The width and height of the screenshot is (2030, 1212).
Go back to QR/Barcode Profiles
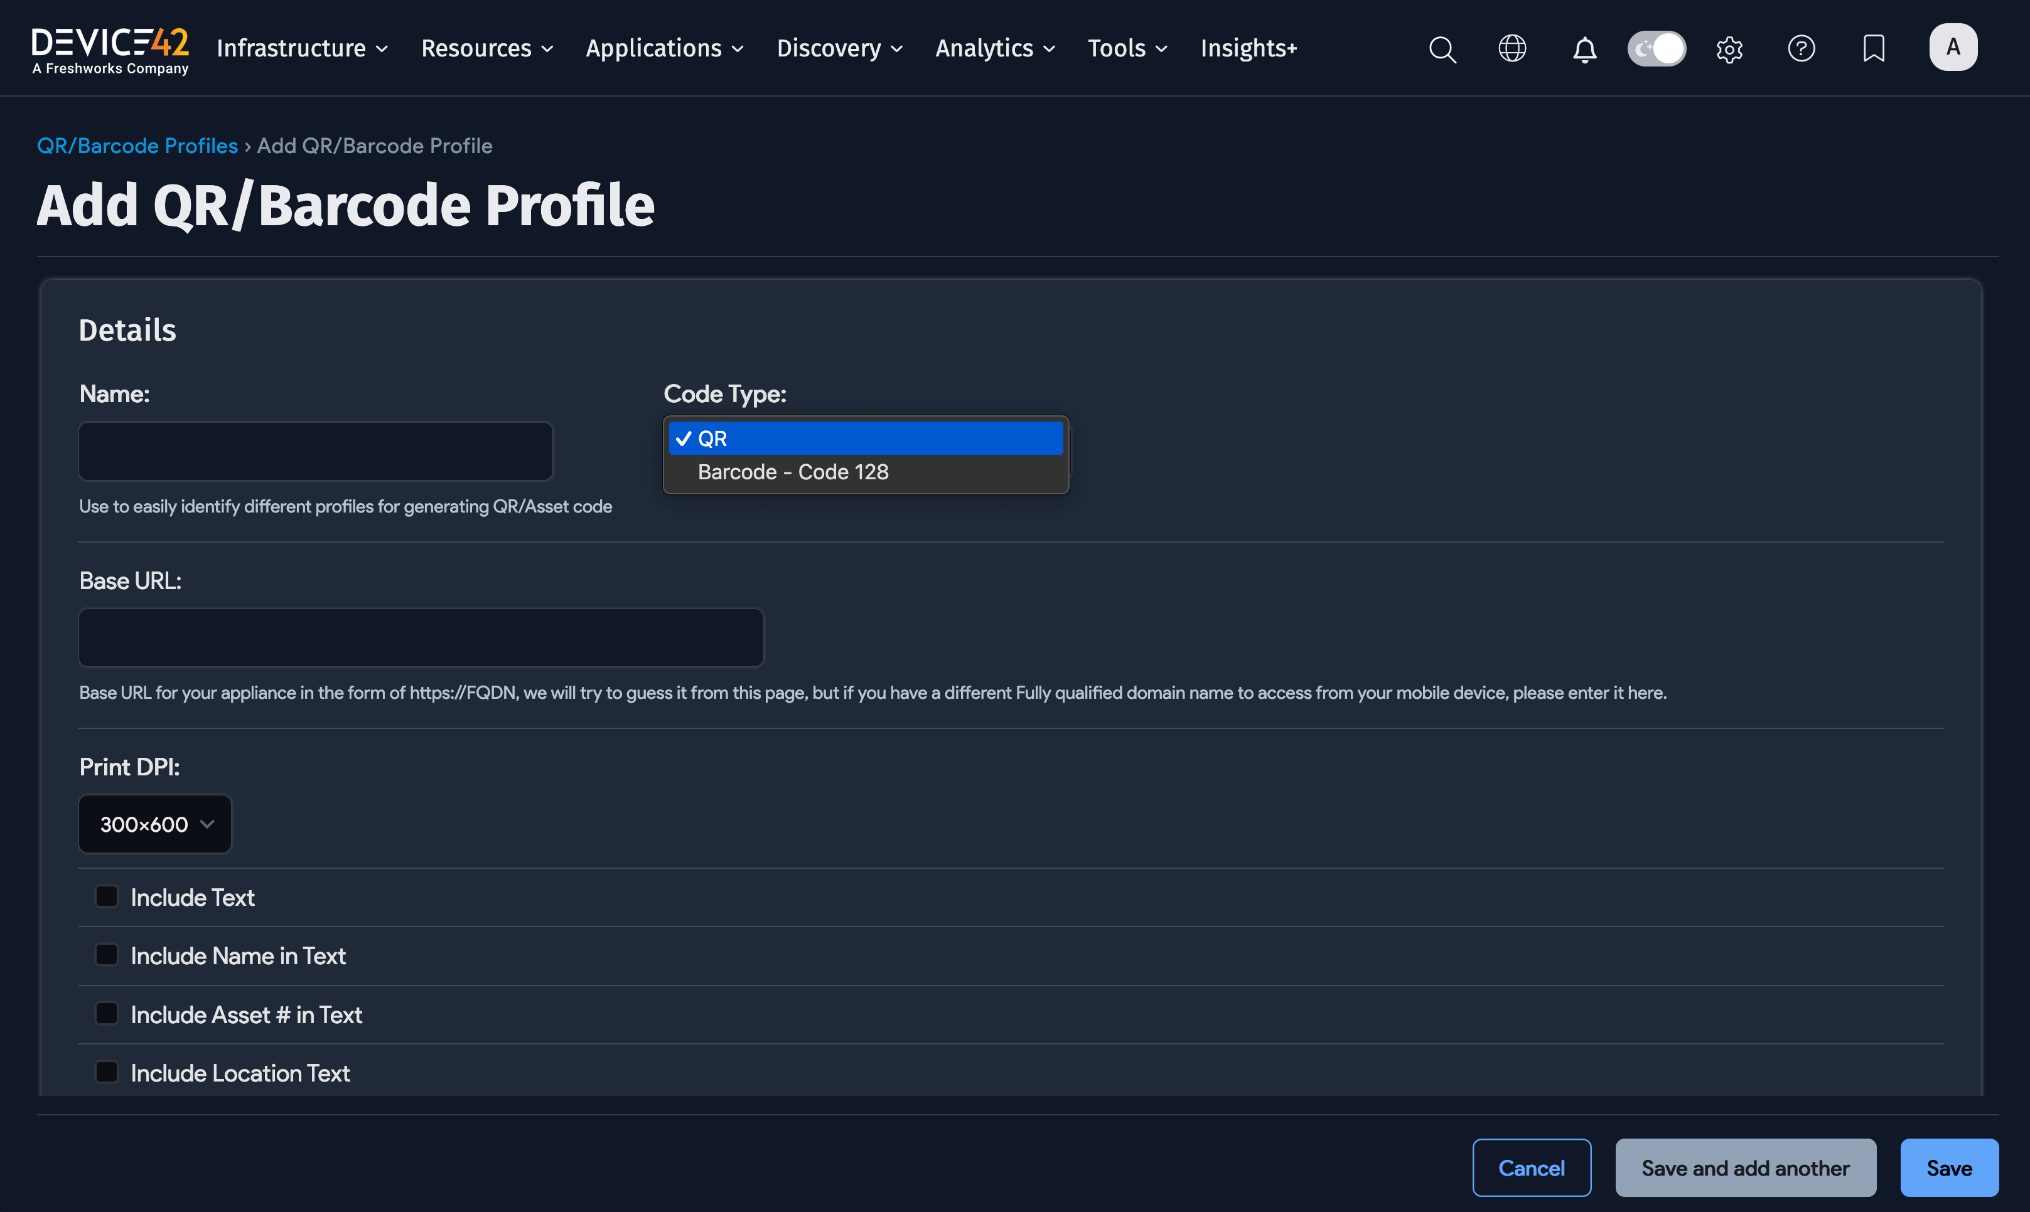[136, 146]
